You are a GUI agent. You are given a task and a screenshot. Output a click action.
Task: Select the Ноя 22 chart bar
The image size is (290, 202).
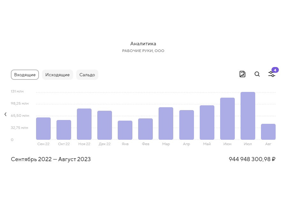click(x=84, y=124)
